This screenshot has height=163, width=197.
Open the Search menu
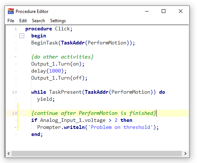(38, 21)
